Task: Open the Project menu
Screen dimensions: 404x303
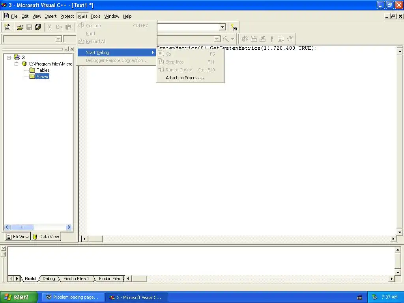Action: [67, 16]
